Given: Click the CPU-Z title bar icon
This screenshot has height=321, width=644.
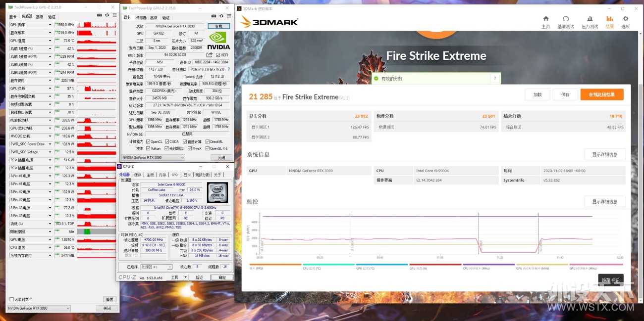Looking at the screenshot, I should click(119, 166).
